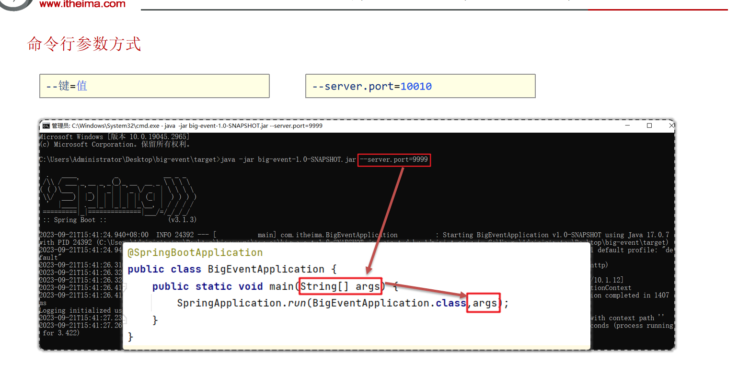Select the 命令行参数方式 slide heading
This screenshot has height=375, width=750.
[x=84, y=43]
